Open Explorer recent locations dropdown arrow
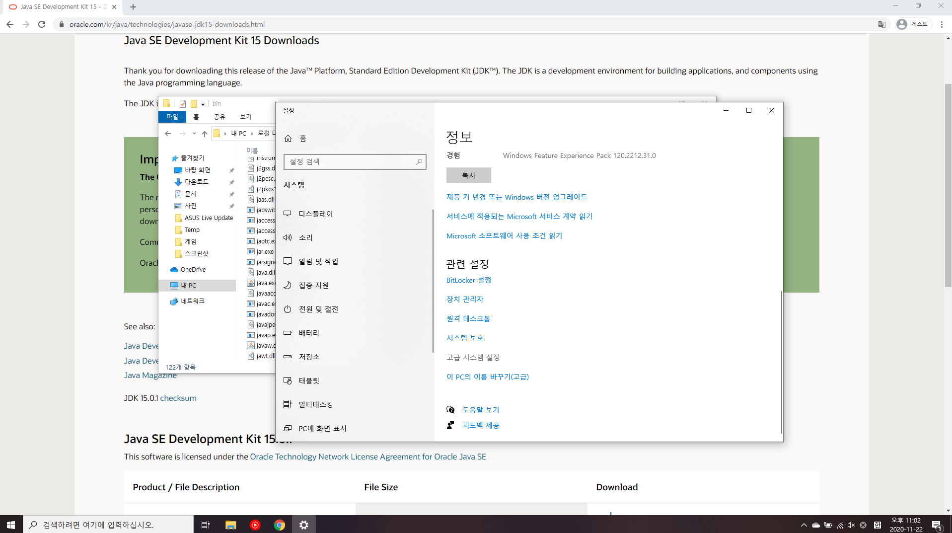 pos(194,134)
